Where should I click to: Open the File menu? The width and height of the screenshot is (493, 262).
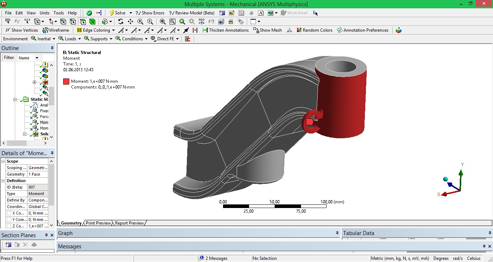click(8, 13)
